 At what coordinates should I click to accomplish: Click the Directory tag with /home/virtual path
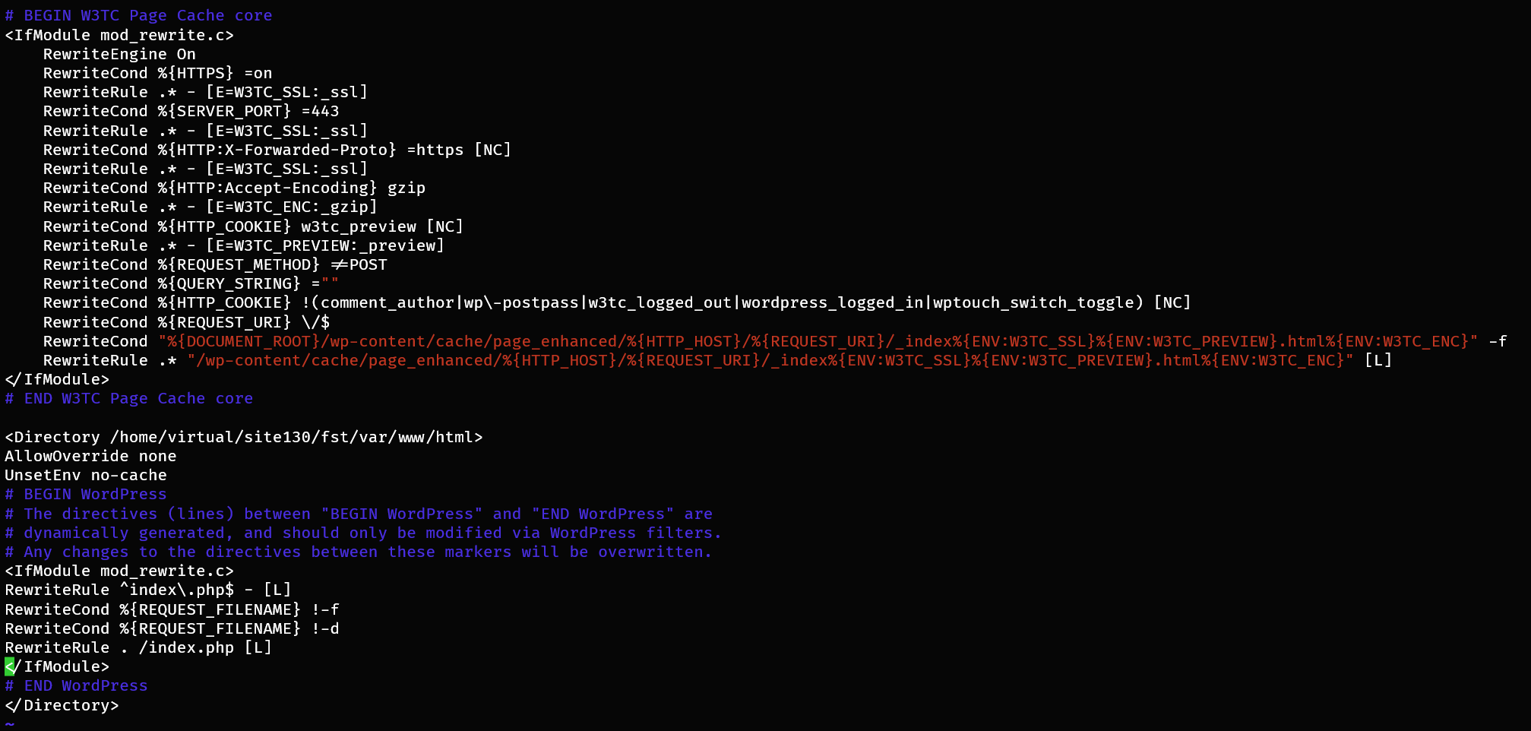click(243, 437)
